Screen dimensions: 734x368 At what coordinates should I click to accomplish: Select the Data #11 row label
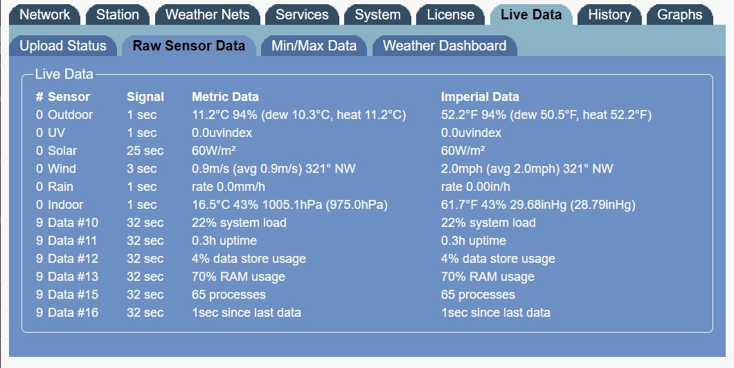[73, 241]
